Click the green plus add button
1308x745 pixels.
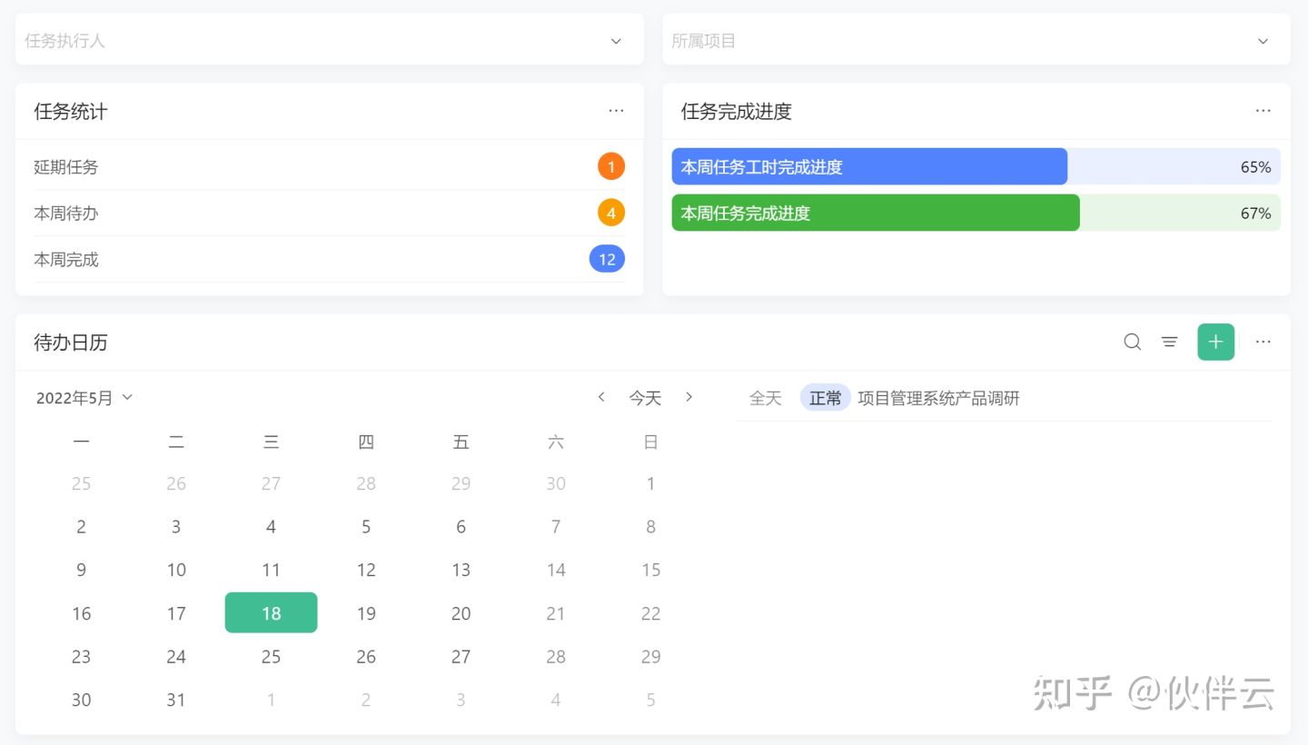click(x=1215, y=342)
